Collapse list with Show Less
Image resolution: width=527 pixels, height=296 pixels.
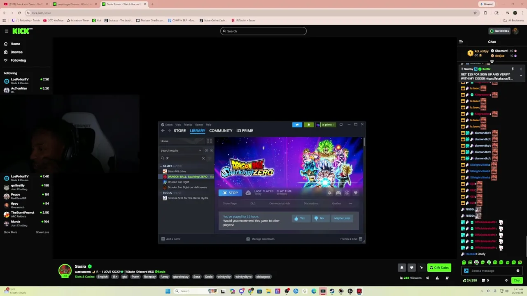pyautogui.click(x=42, y=232)
